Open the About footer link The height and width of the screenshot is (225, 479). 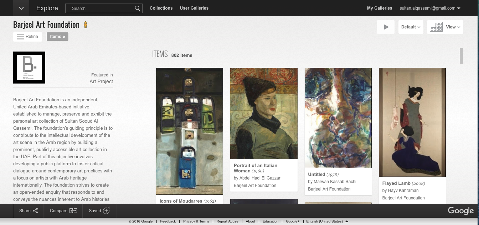(x=251, y=221)
